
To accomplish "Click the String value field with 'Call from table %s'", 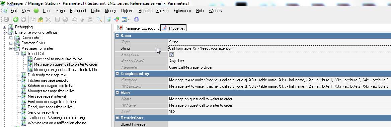I will (x=280, y=48).
